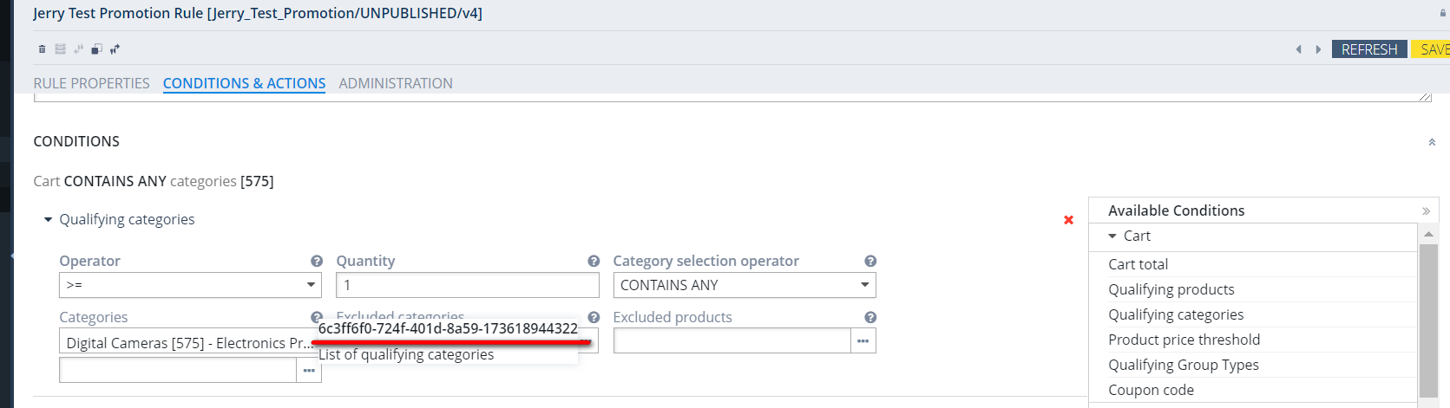The width and height of the screenshot is (1450, 408).
Task: Click the clone rule icon in toolbar
Action: [96, 49]
